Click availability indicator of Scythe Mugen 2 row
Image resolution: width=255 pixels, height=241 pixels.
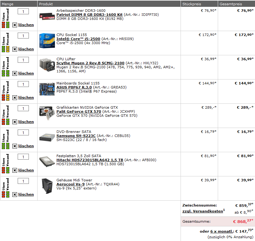click(6, 67)
